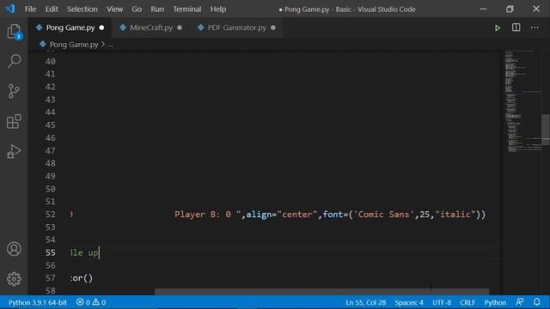Open the View menu

click(114, 9)
